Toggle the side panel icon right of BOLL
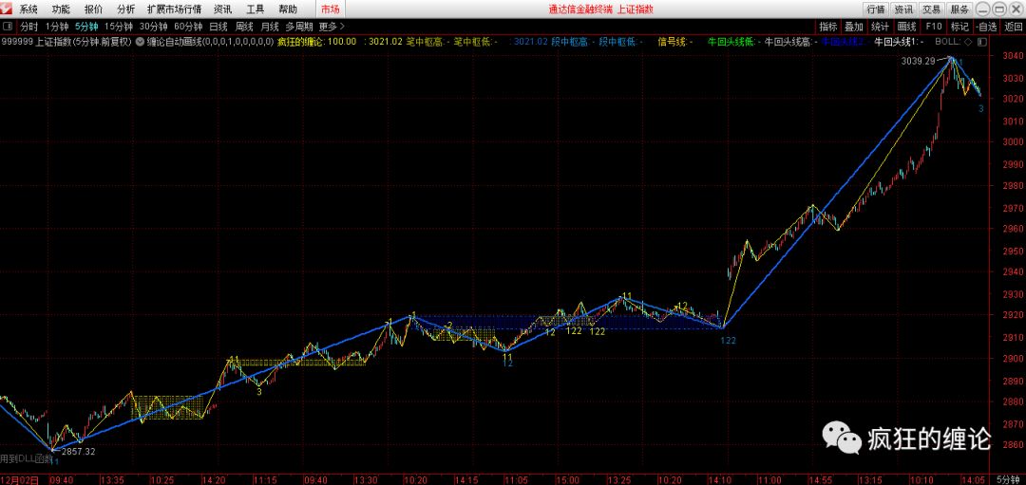This screenshot has width=1026, height=485. [984, 41]
